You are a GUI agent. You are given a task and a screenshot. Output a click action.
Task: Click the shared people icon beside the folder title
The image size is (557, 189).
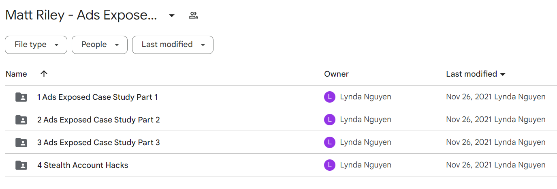click(x=193, y=16)
